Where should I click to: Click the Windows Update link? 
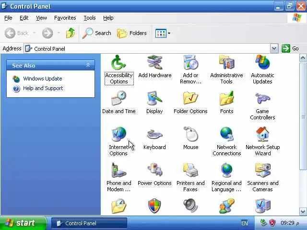click(43, 79)
